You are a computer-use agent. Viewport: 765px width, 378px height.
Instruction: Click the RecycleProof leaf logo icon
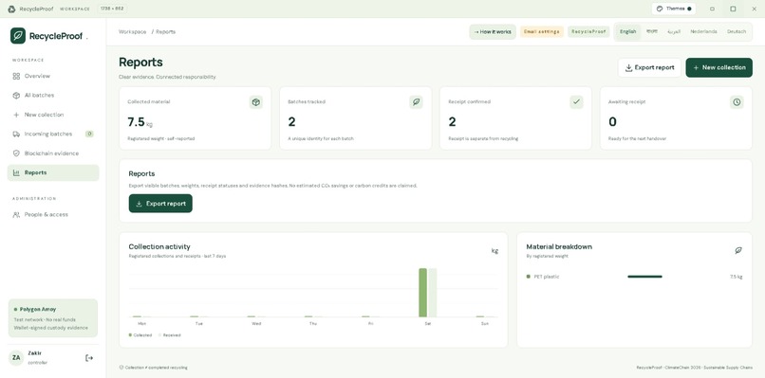pos(18,36)
